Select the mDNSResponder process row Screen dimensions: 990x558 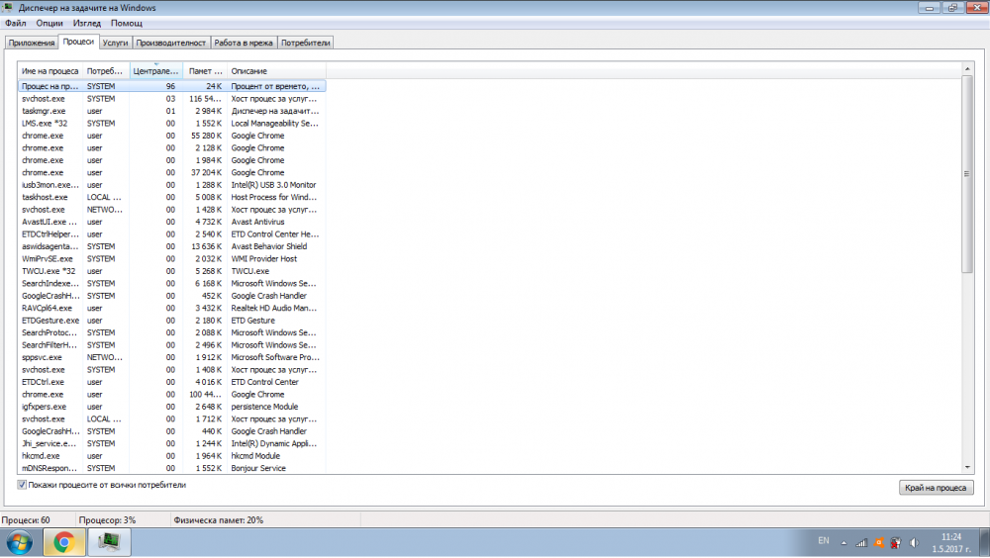coord(171,468)
